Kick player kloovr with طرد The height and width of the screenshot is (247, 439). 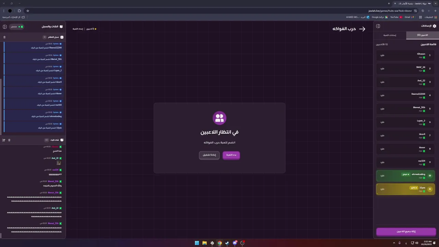[x=382, y=149]
